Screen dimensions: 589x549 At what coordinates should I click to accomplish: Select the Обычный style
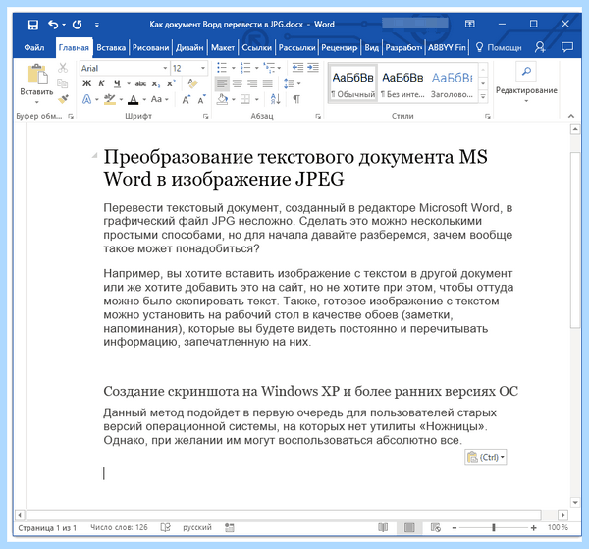pyautogui.click(x=352, y=83)
